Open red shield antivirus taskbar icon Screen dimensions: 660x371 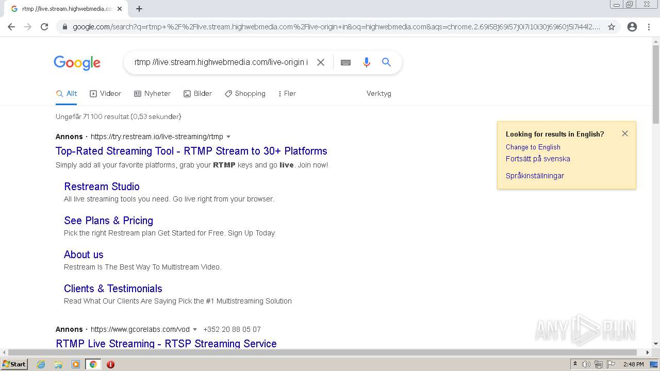[x=110, y=364]
